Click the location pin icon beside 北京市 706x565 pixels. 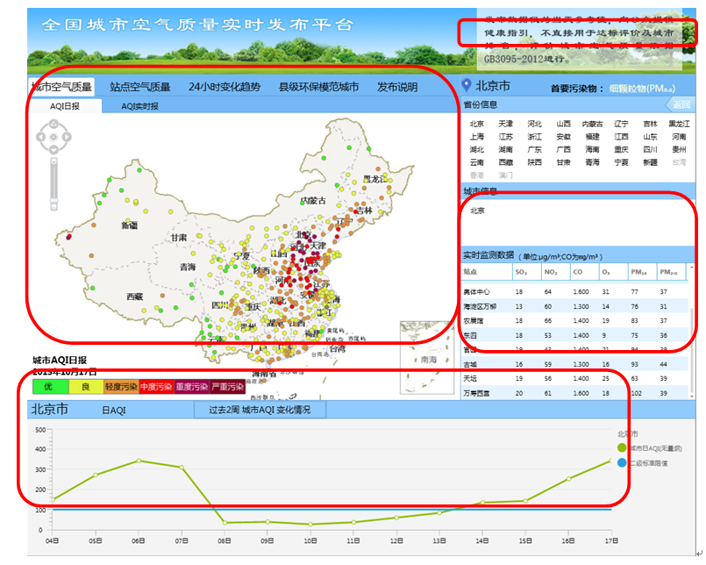click(x=467, y=86)
